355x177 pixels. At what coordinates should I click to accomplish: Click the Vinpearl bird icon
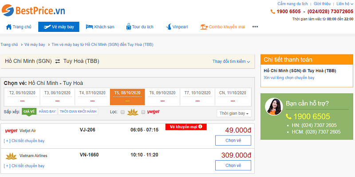(169, 27)
